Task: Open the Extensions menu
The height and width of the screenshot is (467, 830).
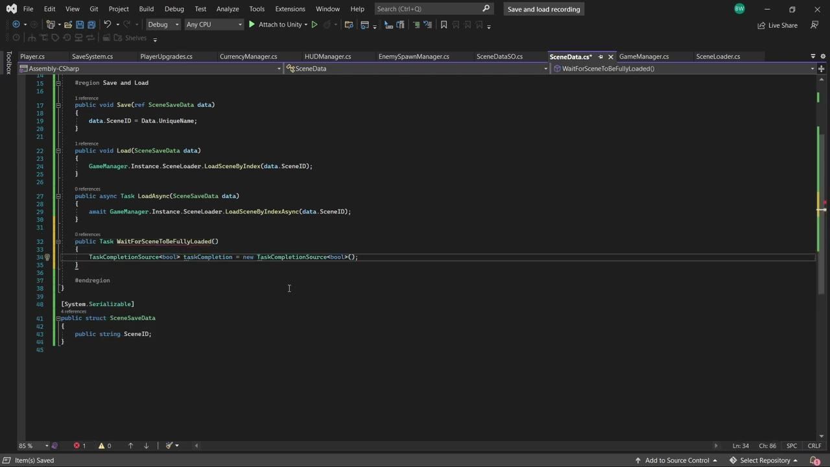Action: point(290,8)
